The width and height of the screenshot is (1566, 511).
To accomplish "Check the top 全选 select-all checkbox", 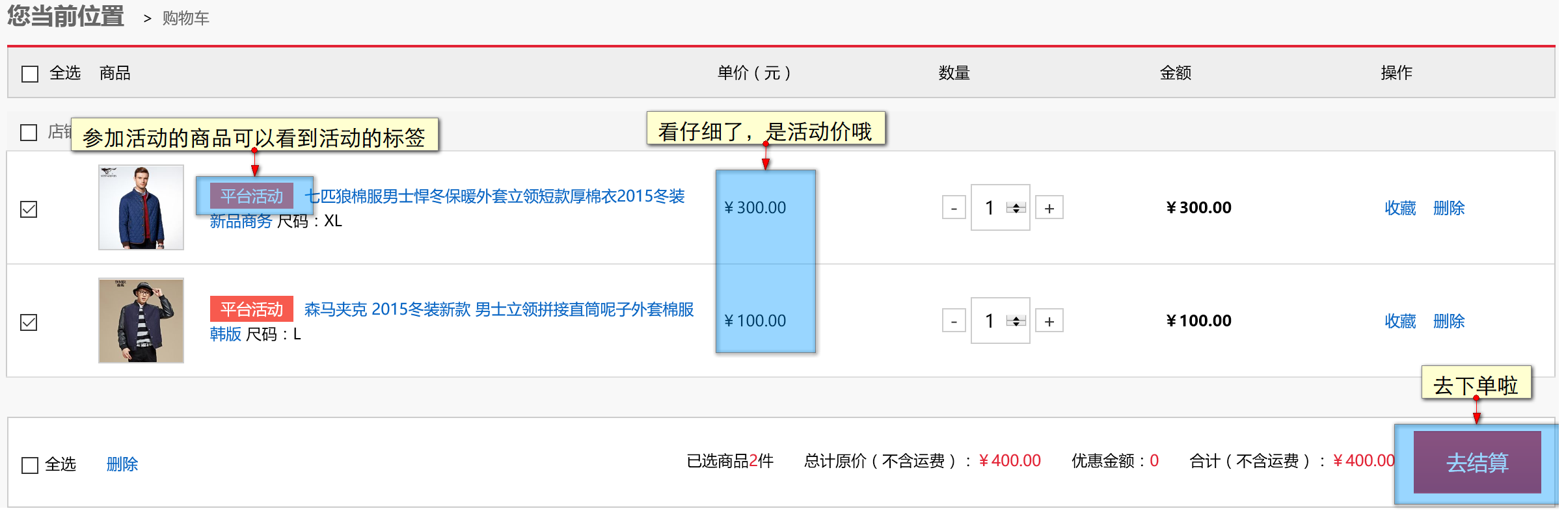I will (30, 73).
